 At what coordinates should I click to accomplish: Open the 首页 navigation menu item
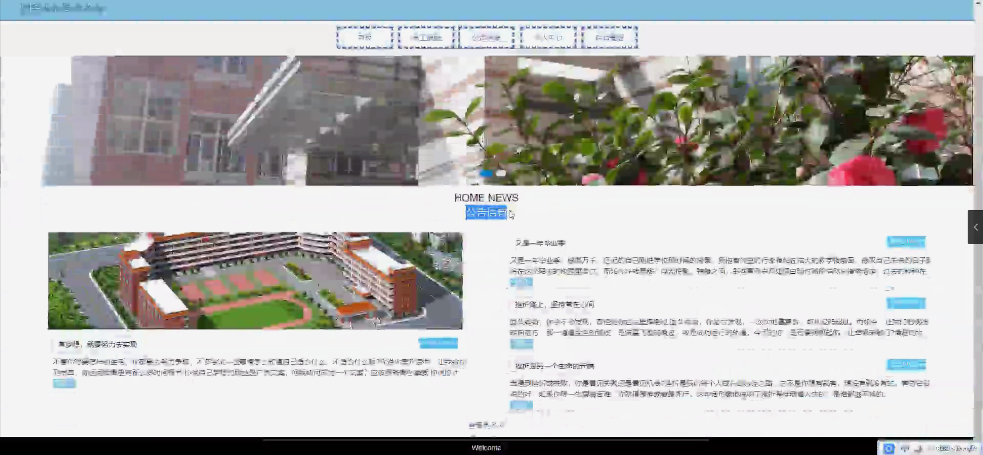coord(365,37)
